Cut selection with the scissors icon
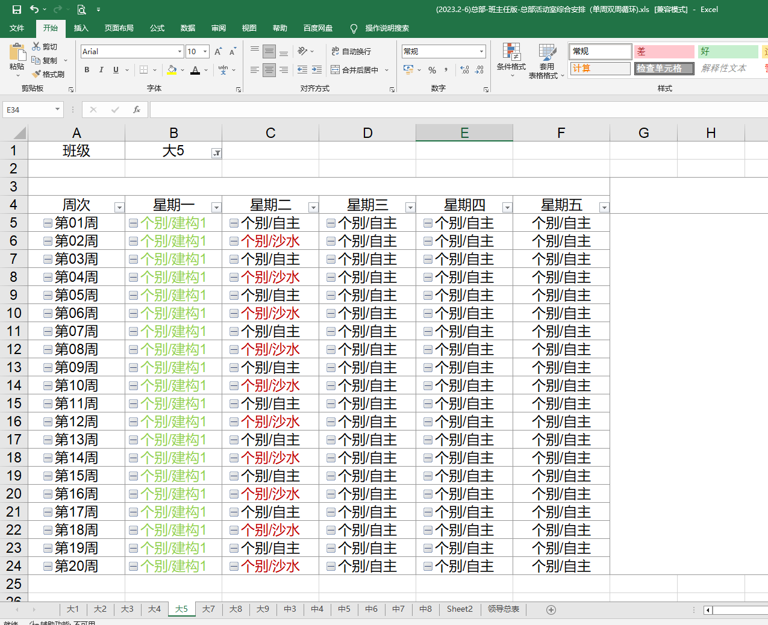The height and width of the screenshot is (625, 768). click(36, 46)
